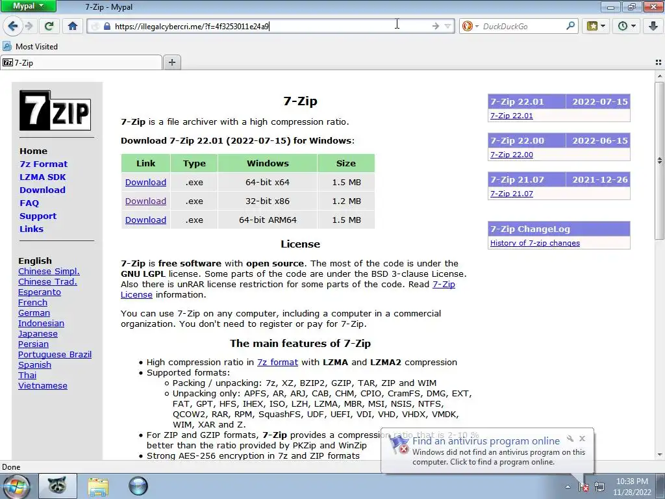This screenshot has height=499, width=665.
Task: Open the 7z Format sidebar link
Action: coord(44,164)
